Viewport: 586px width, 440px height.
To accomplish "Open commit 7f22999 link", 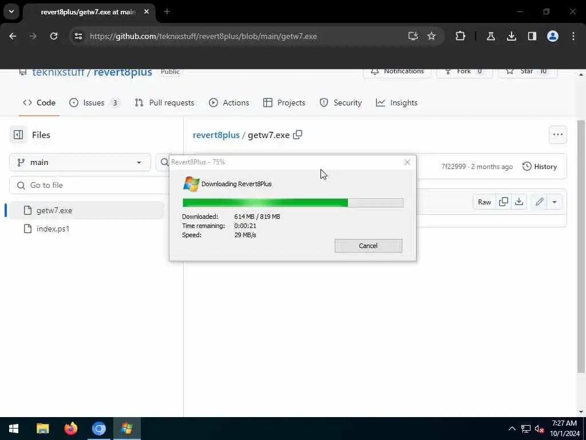I will (453, 167).
